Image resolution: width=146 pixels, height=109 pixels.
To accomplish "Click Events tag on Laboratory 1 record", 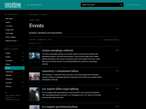I will (x=117, y=71).
